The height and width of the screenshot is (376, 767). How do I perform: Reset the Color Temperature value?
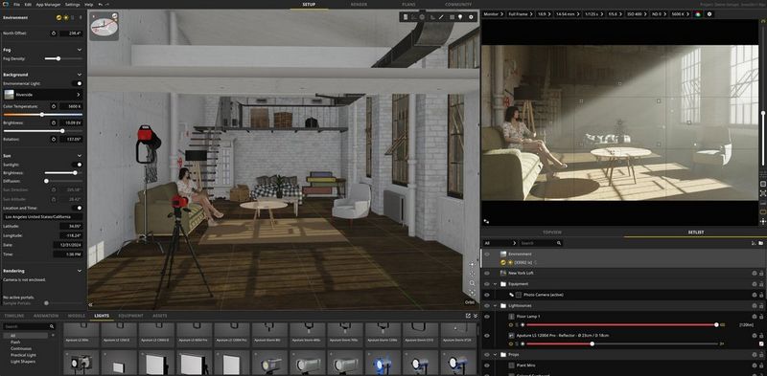click(x=54, y=106)
